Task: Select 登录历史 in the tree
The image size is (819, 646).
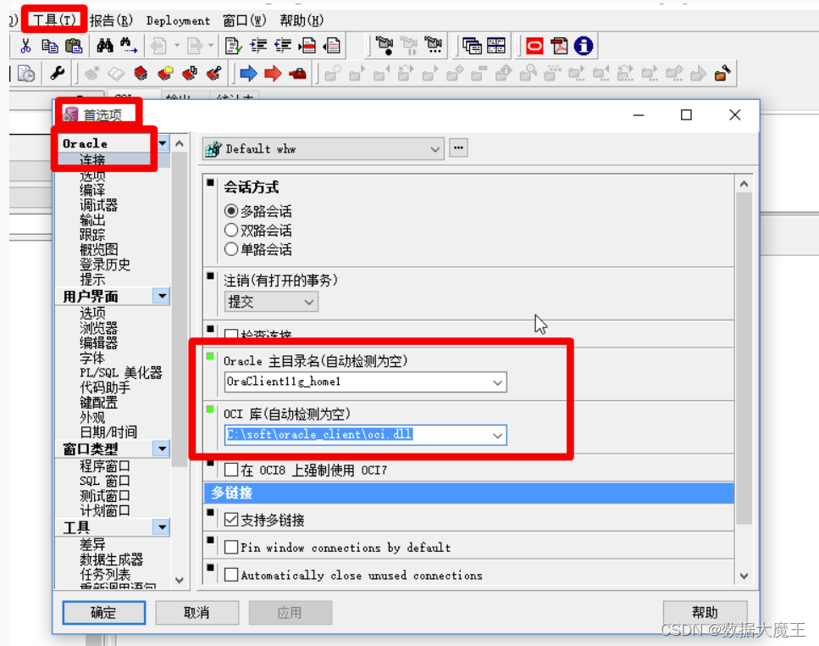Action: point(105,265)
